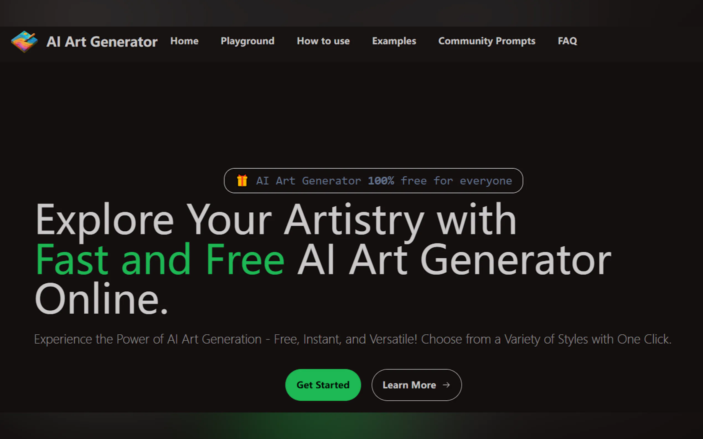Click the "Experience the Power" subtitle paragraph
This screenshot has height=439, width=703.
(353, 339)
